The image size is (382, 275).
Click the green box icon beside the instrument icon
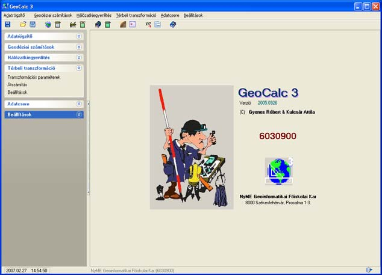(83, 24)
